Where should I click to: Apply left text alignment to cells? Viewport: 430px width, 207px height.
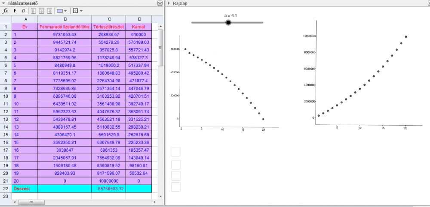tap(34, 11)
